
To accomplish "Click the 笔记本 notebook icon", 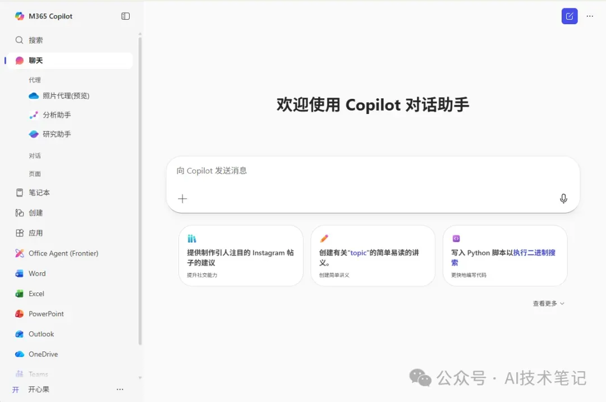I will point(19,193).
